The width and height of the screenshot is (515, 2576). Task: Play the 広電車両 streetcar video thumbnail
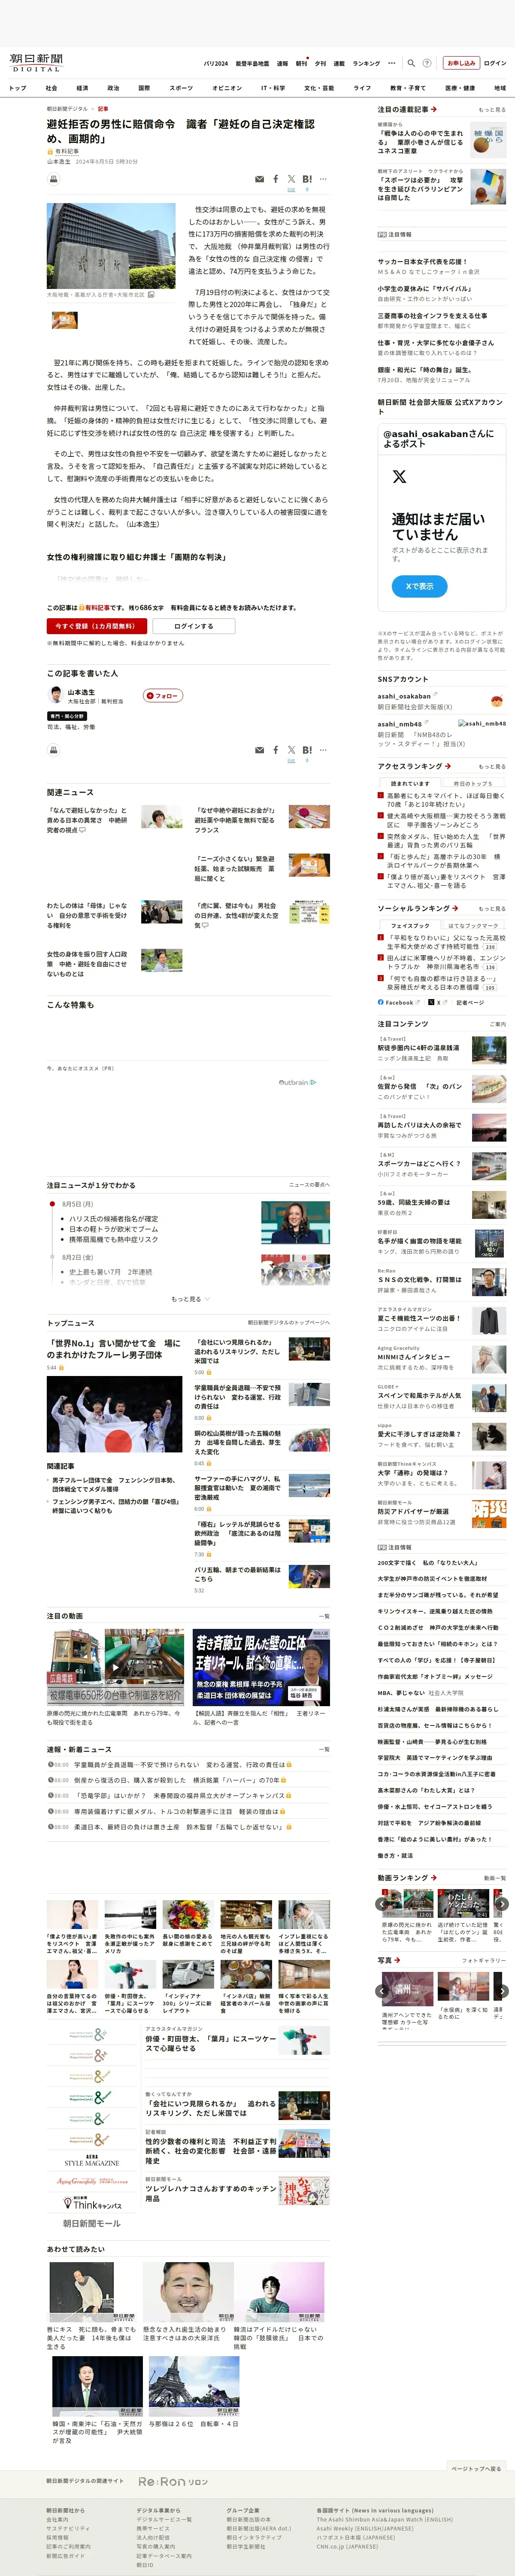[114, 1667]
